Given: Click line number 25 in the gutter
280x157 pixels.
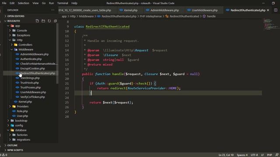Looking at the screenshot, I should pyautogui.click(x=67, y=102).
